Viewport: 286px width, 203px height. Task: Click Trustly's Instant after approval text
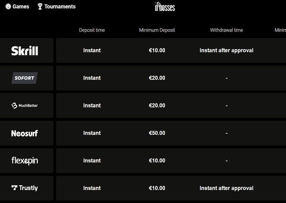coord(227,188)
